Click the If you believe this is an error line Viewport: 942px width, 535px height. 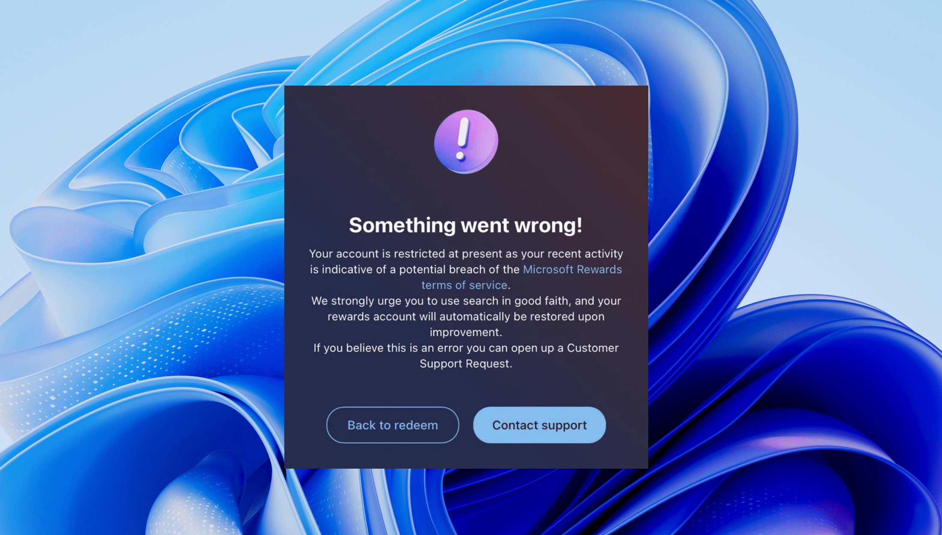click(x=466, y=348)
